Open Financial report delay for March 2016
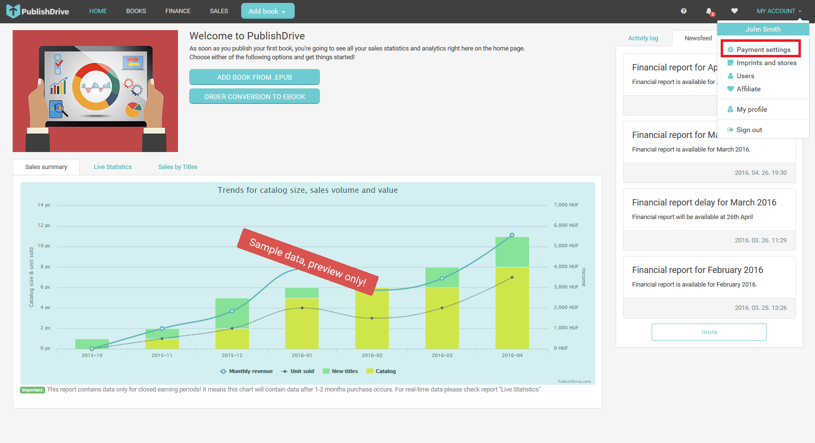 [x=704, y=202]
